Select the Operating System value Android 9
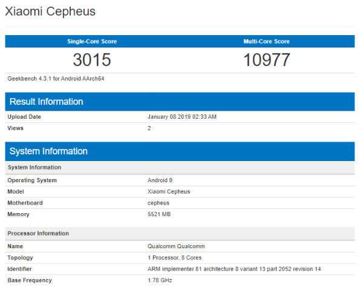Viewport: 363px width, 290px height. click(x=160, y=180)
